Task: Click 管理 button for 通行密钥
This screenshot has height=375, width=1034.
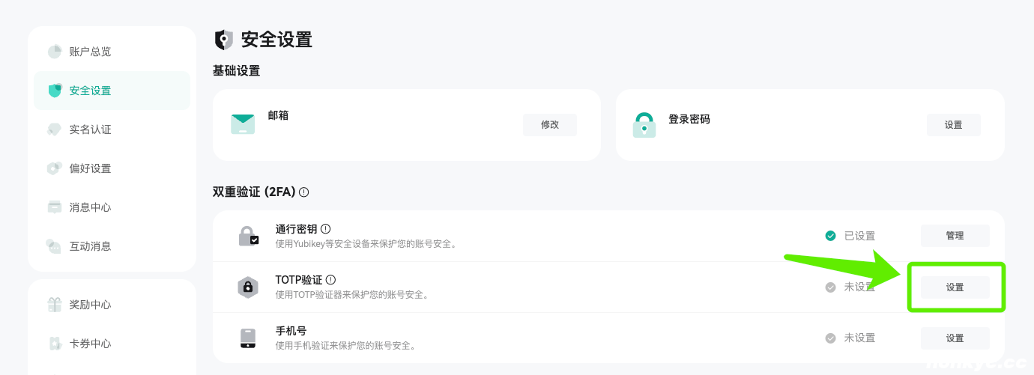Action: (x=955, y=236)
